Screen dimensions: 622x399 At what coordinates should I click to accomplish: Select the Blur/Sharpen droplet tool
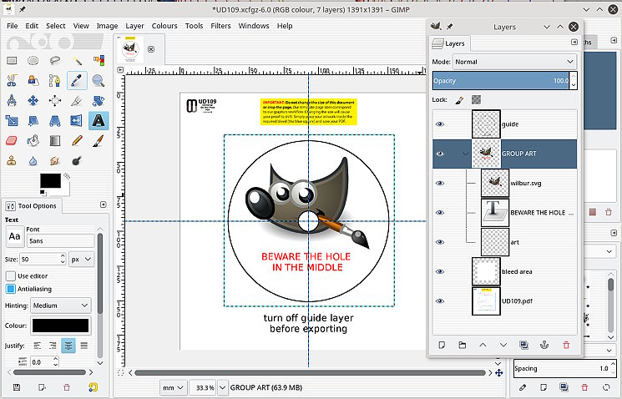[33, 160]
